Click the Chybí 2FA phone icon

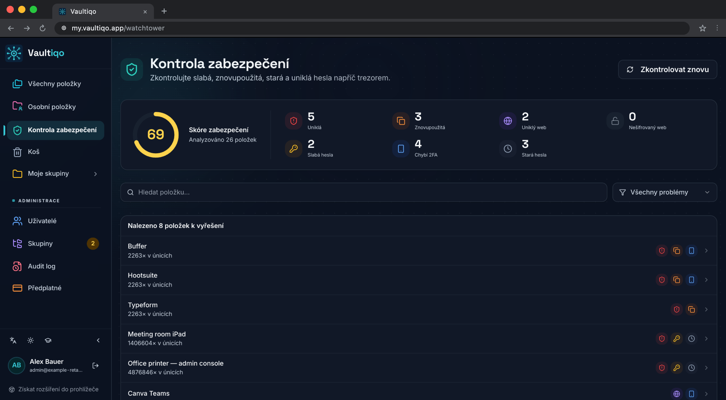point(401,149)
